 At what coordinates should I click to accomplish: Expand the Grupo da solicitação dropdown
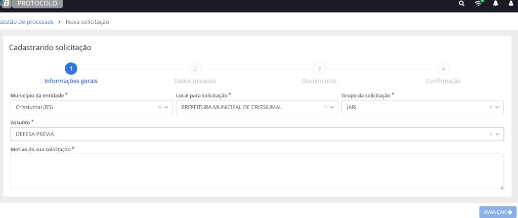click(497, 107)
